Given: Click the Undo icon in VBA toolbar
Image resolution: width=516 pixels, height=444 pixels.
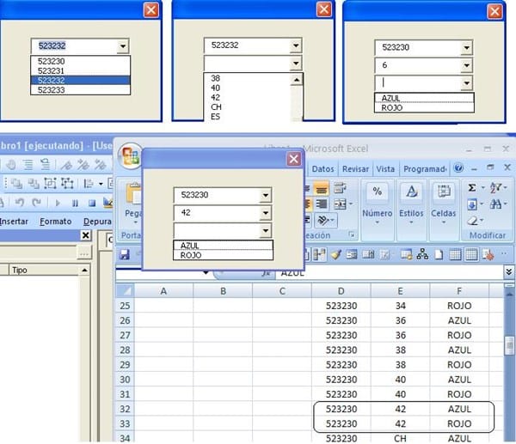Looking at the screenshot, I should click(x=20, y=203).
